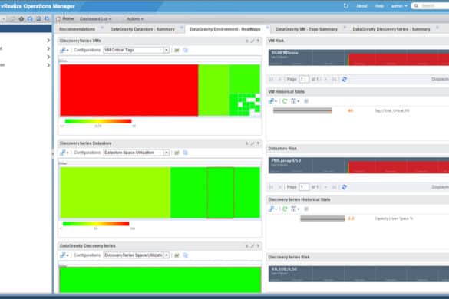Open the About link in header
This screenshot has height=299, width=449.
pyautogui.click(x=362, y=6)
